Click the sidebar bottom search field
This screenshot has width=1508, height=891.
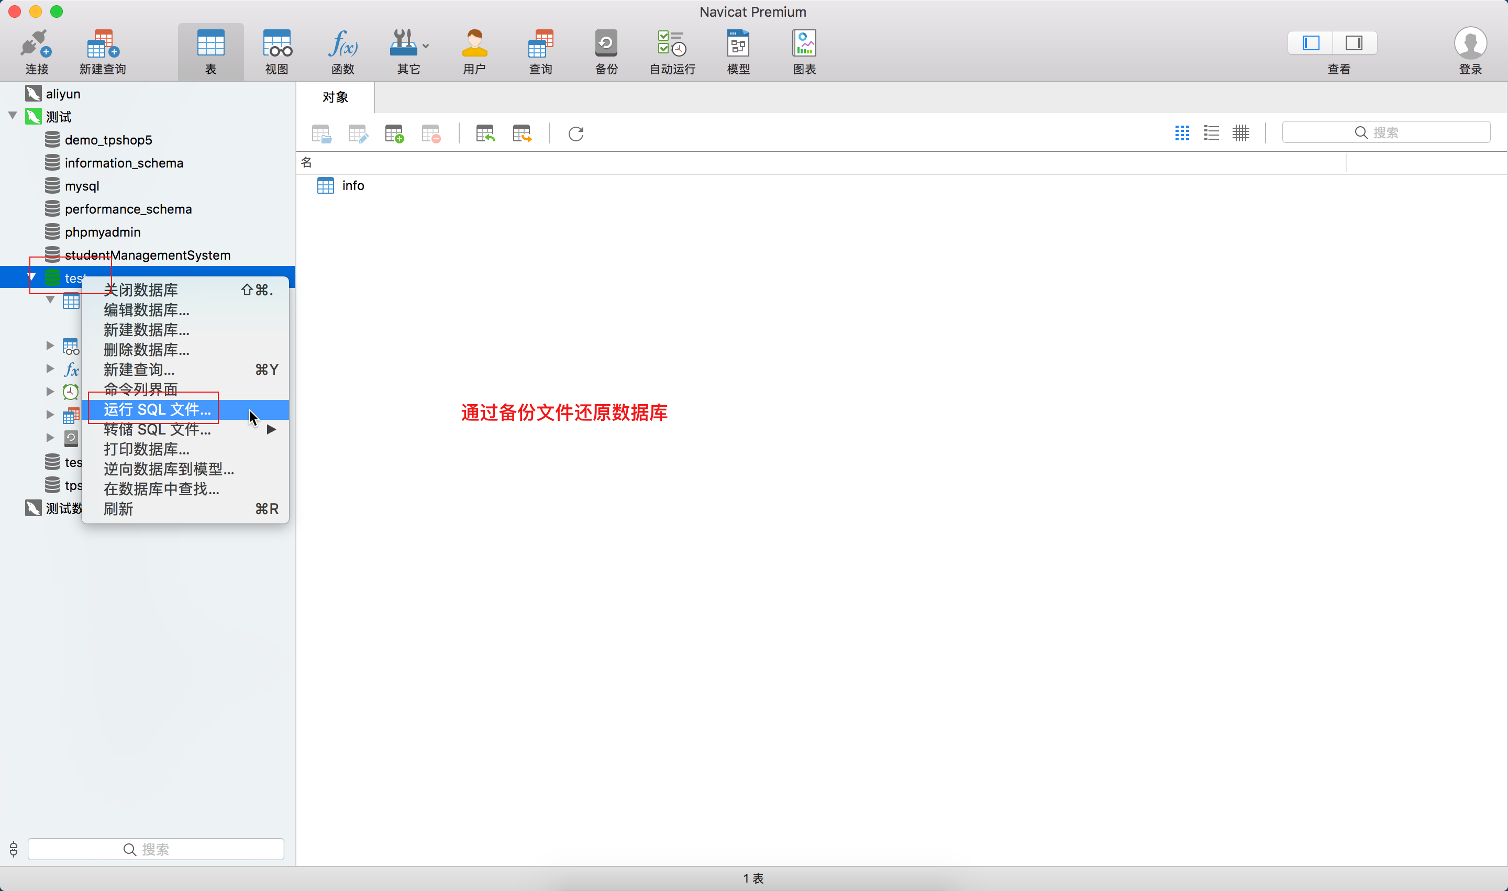tap(156, 849)
